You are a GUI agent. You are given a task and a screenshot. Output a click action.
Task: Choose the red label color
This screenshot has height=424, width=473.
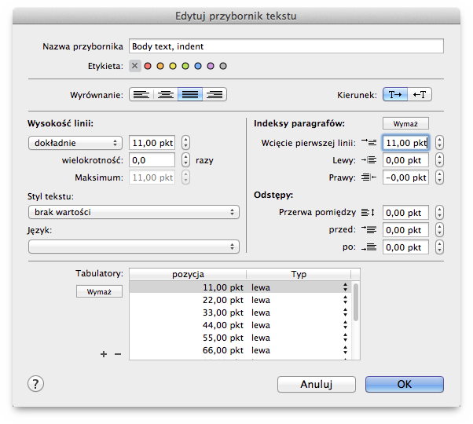point(148,66)
